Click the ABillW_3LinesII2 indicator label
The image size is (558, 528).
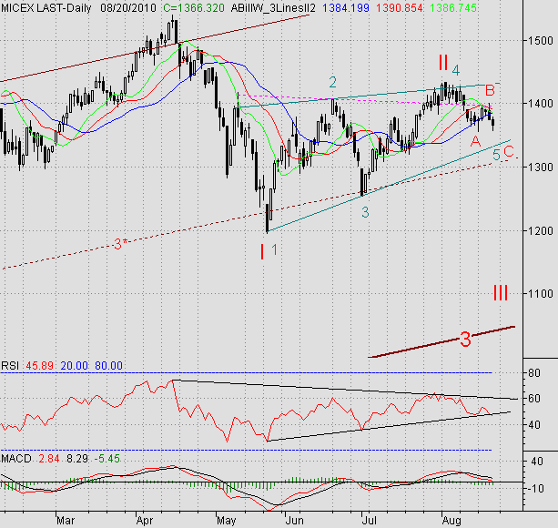coord(273,8)
